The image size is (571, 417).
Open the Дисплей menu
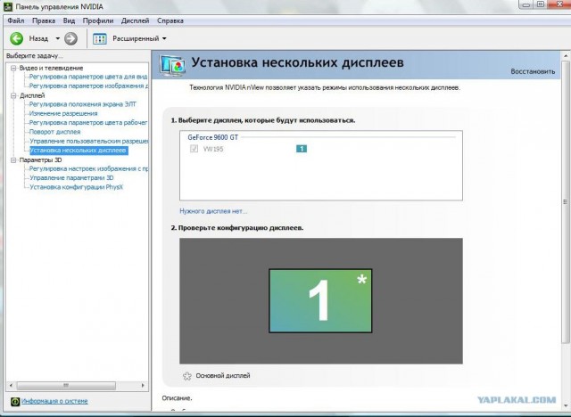135,20
